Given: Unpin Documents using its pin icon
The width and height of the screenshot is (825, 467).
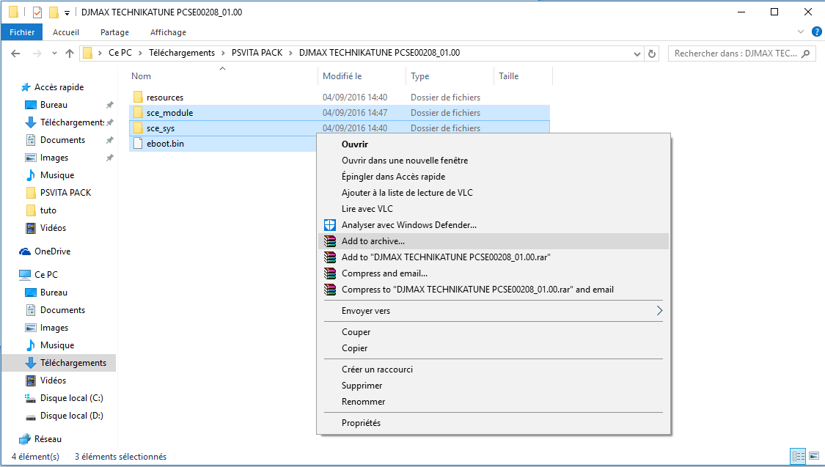Looking at the screenshot, I should tap(109, 141).
